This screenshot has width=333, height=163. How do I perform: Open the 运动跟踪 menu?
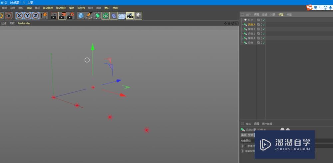pos(48,8)
